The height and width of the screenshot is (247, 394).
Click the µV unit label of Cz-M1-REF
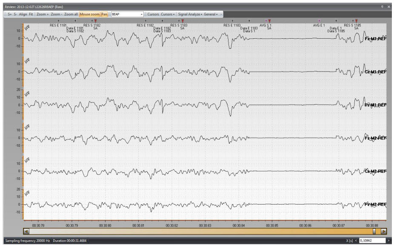coord(27,61)
